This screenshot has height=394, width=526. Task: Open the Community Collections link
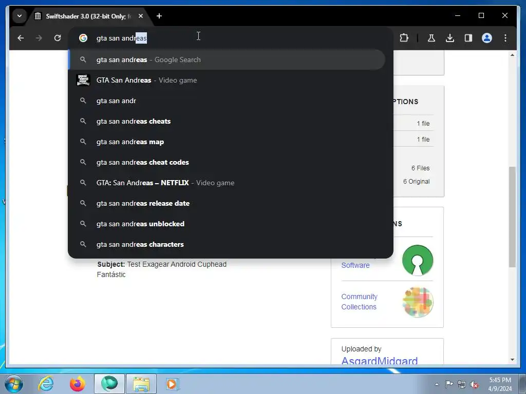coord(359,302)
